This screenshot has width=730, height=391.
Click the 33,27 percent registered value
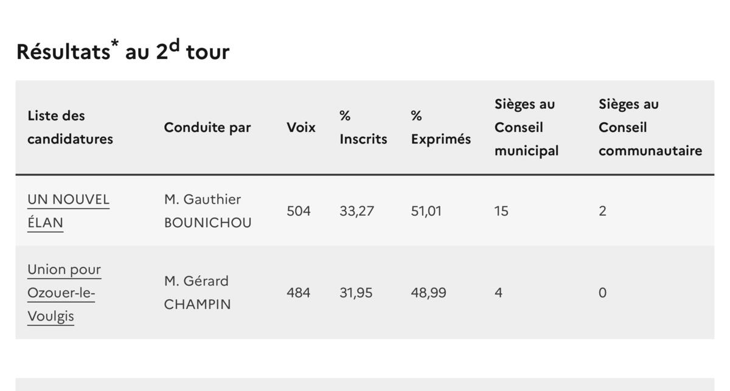[x=356, y=211]
